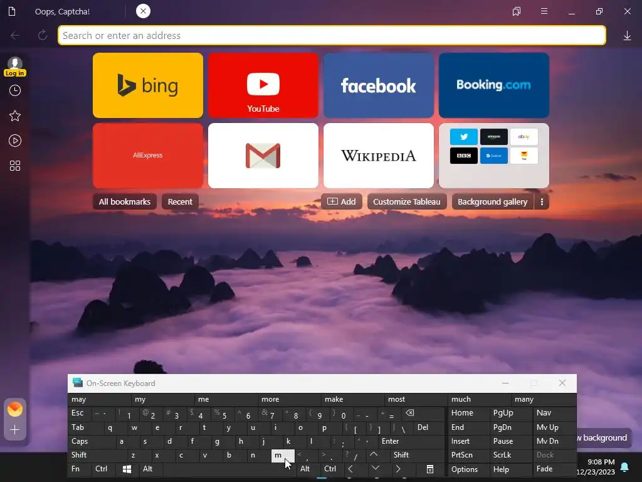The height and width of the screenshot is (482, 642).
Task: Click the Fade key
Action: pos(555,469)
